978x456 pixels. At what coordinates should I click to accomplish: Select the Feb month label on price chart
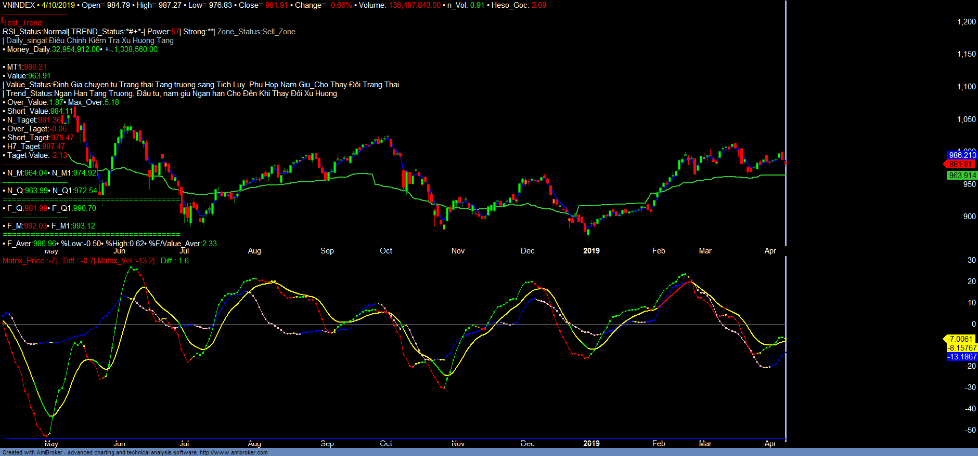coord(659,251)
